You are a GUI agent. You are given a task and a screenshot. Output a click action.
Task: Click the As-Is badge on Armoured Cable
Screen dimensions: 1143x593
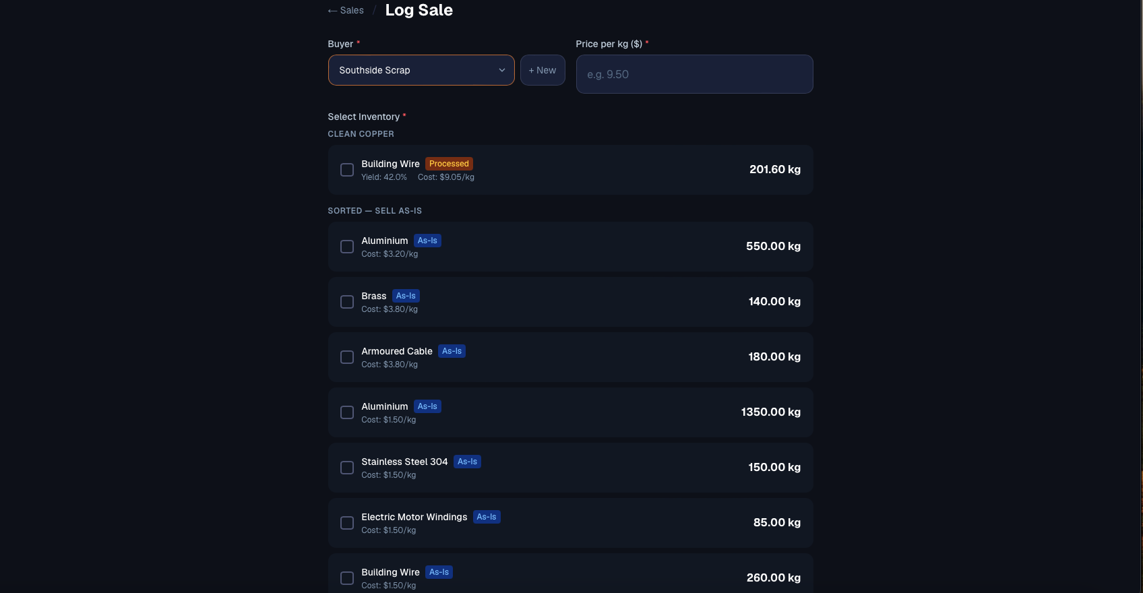[452, 351]
